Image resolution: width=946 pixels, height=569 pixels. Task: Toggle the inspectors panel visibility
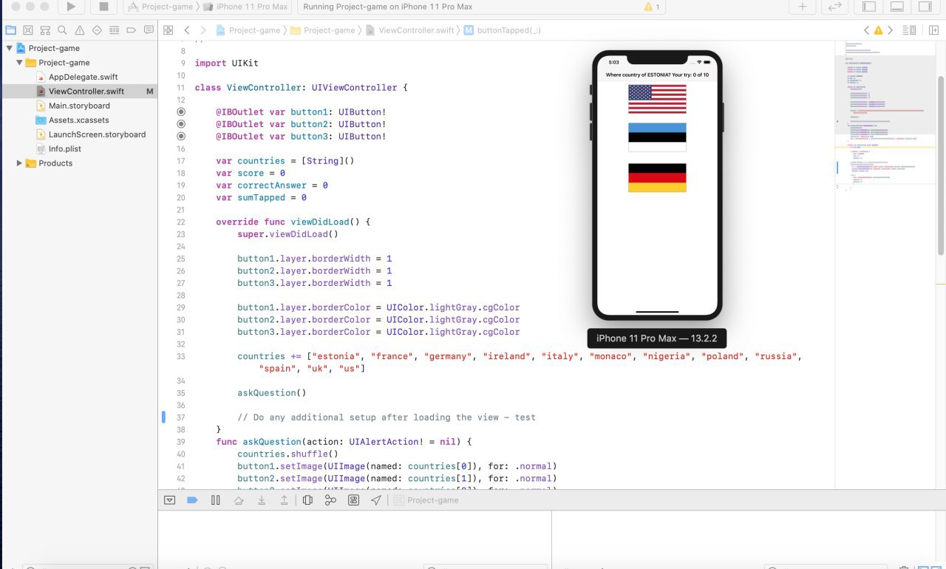(925, 7)
